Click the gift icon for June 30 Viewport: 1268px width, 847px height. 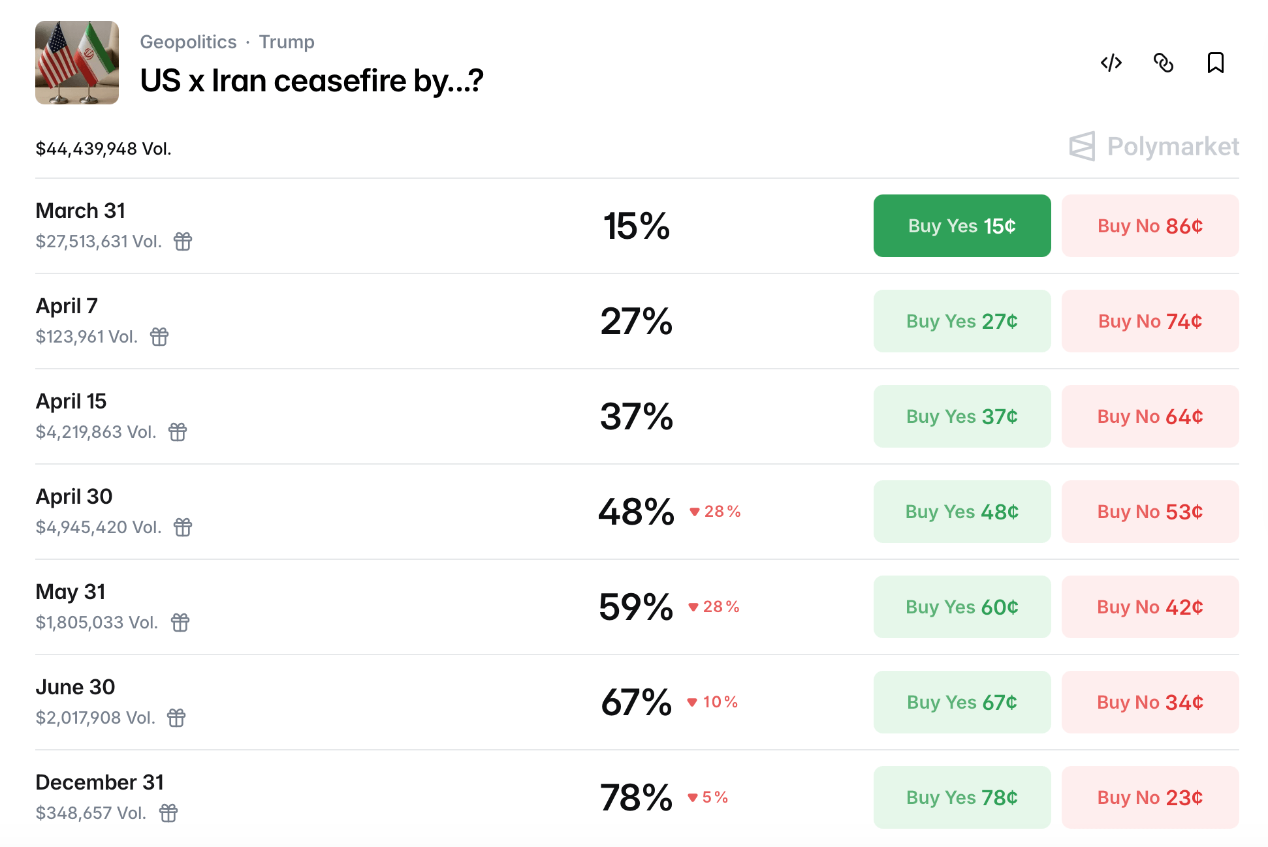[176, 718]
